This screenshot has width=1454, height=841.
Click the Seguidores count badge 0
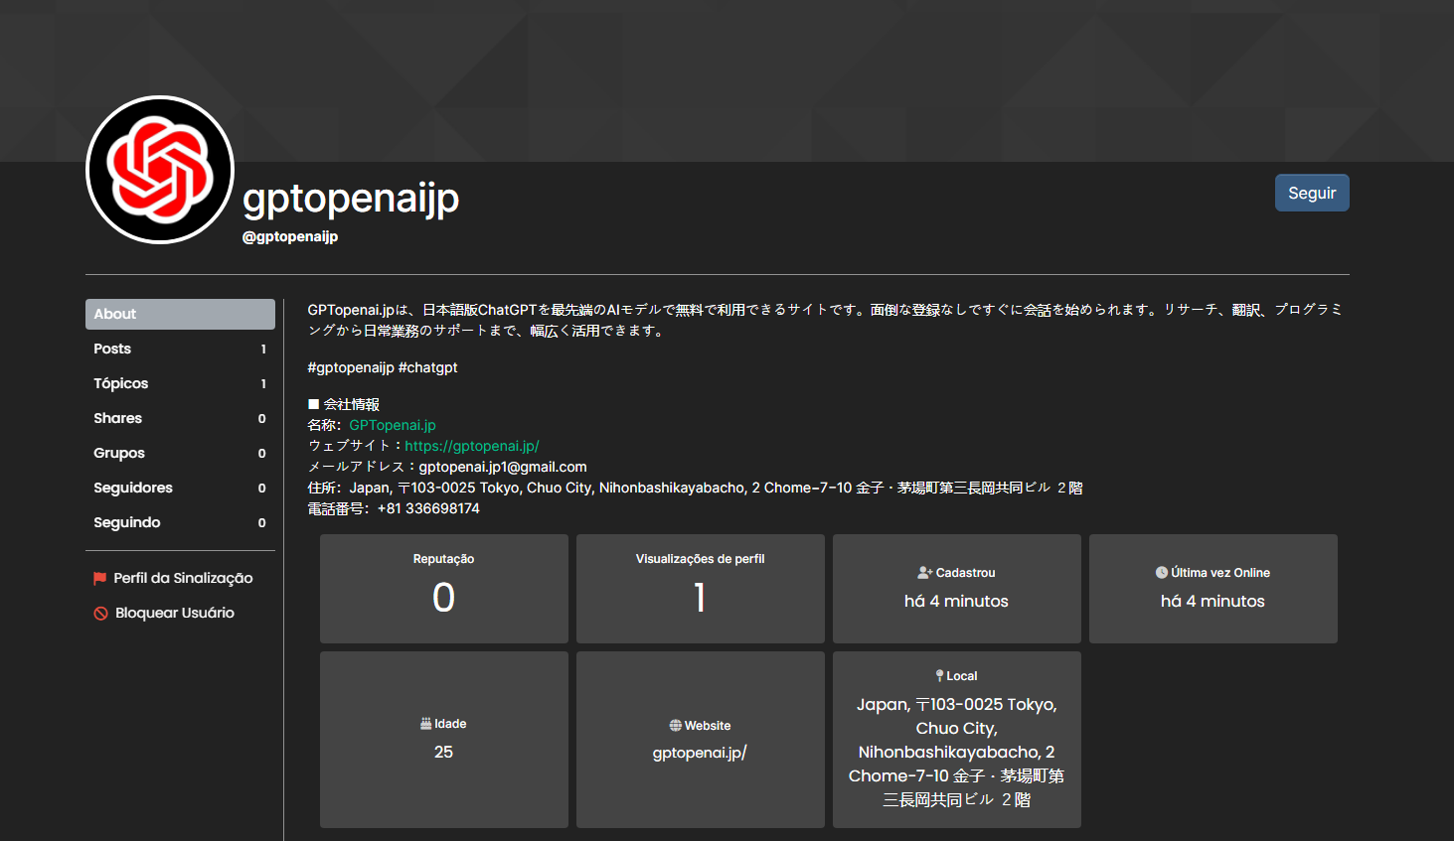(x=262, y=488)
